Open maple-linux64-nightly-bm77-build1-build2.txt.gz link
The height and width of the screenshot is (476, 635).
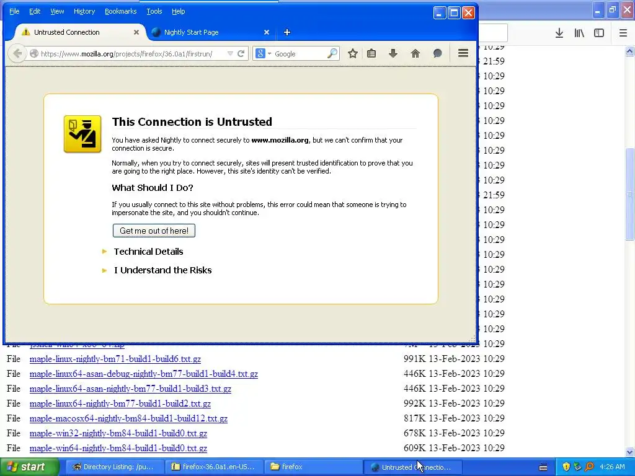coord(120,403)
